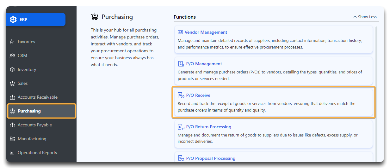
Task: Click the Manufacturing icon in sidebar
Action: coord(12,139)
